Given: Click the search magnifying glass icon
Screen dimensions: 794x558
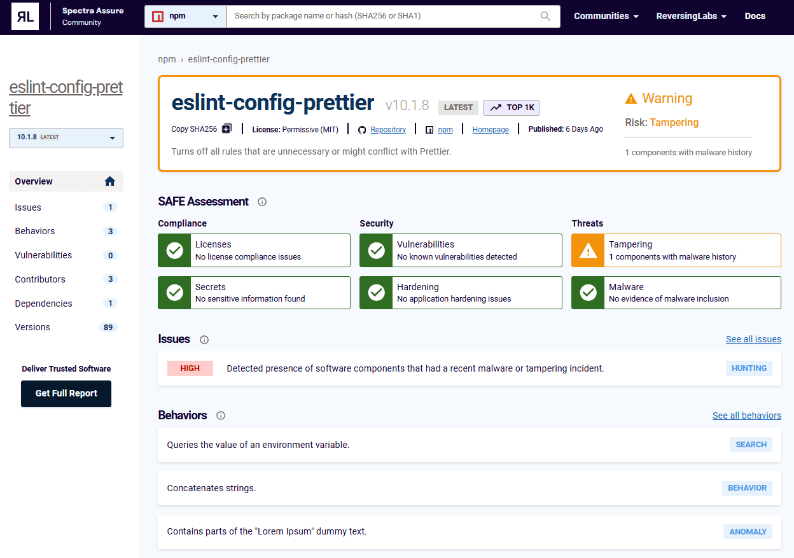Looking at the screenshot, I should pyautogui.click(x=545, y=16).
